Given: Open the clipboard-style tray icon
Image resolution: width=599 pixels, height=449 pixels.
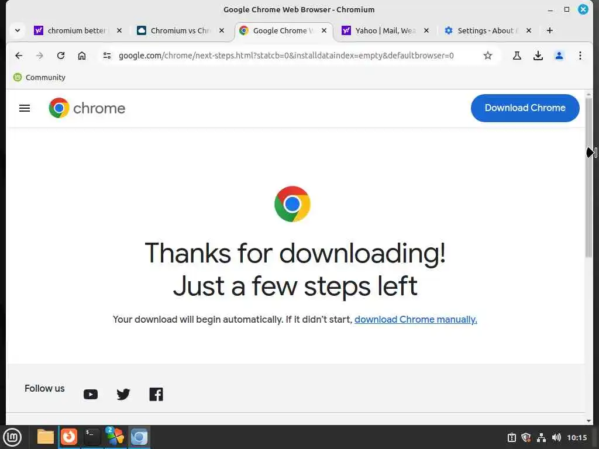Looking at the screenshot, I should click(x=511, y=437).
